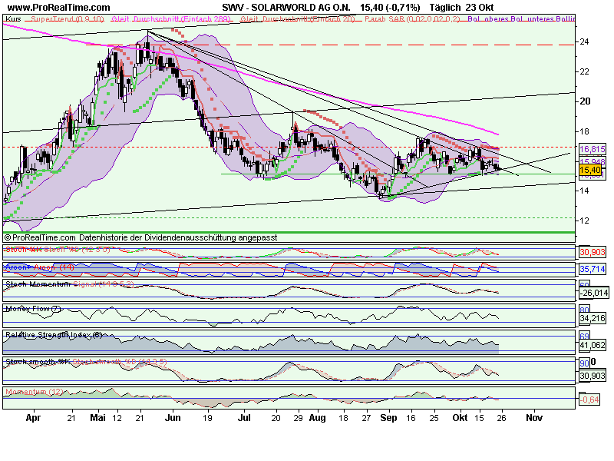
Task: Select the Money Flow (7) indicator label
Action: click(34, 309)
